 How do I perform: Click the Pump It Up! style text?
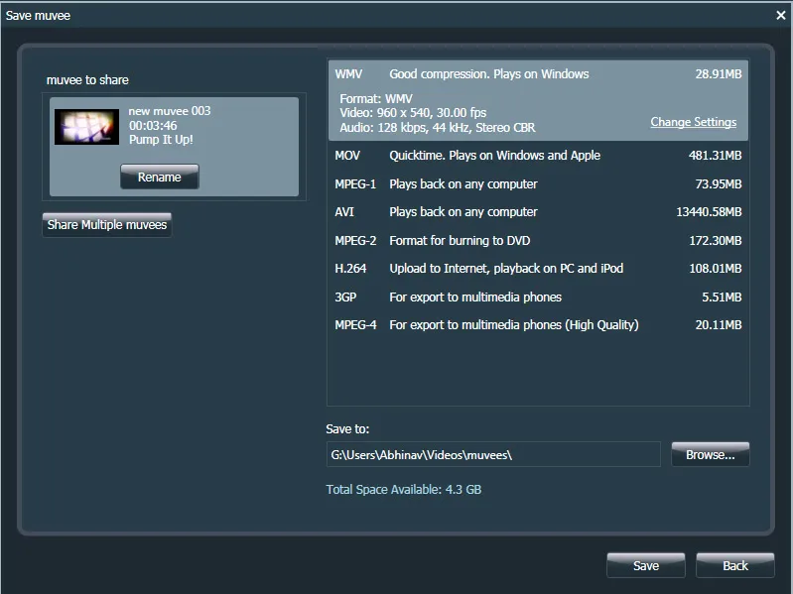click(x=161, y=140)
